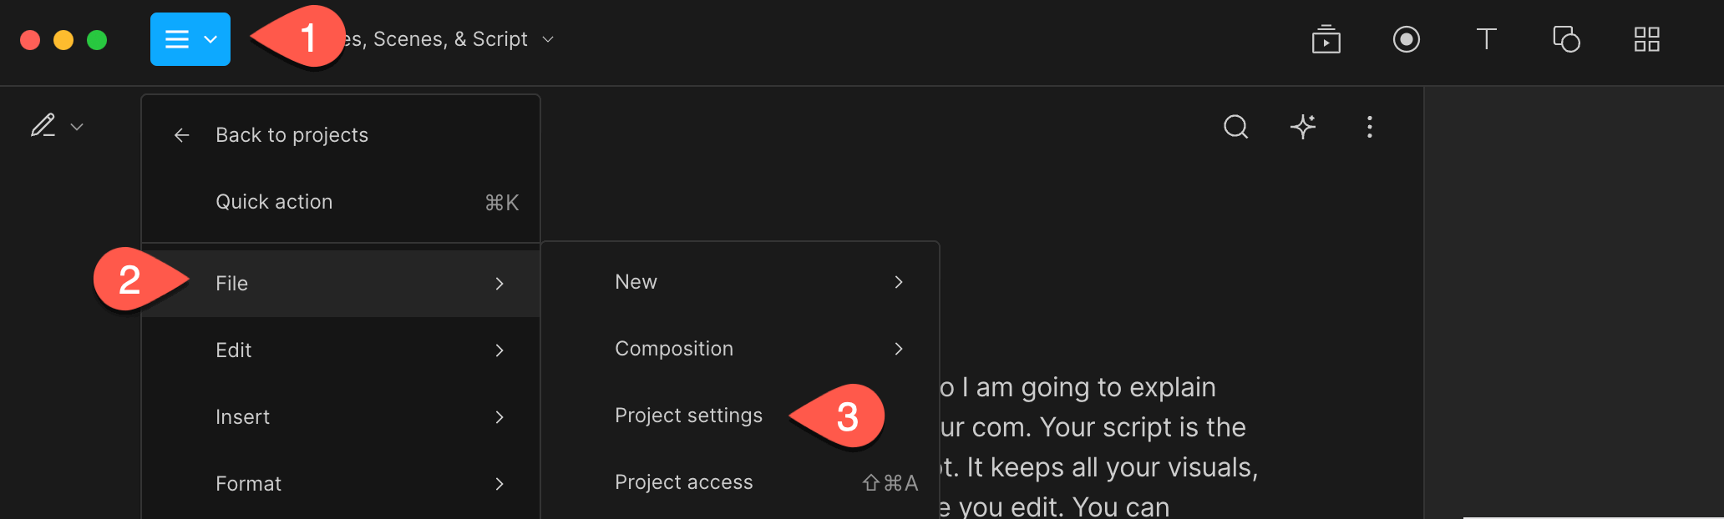Open the blue hamburger main menu
1724x519 pixels.
(190, 39)
